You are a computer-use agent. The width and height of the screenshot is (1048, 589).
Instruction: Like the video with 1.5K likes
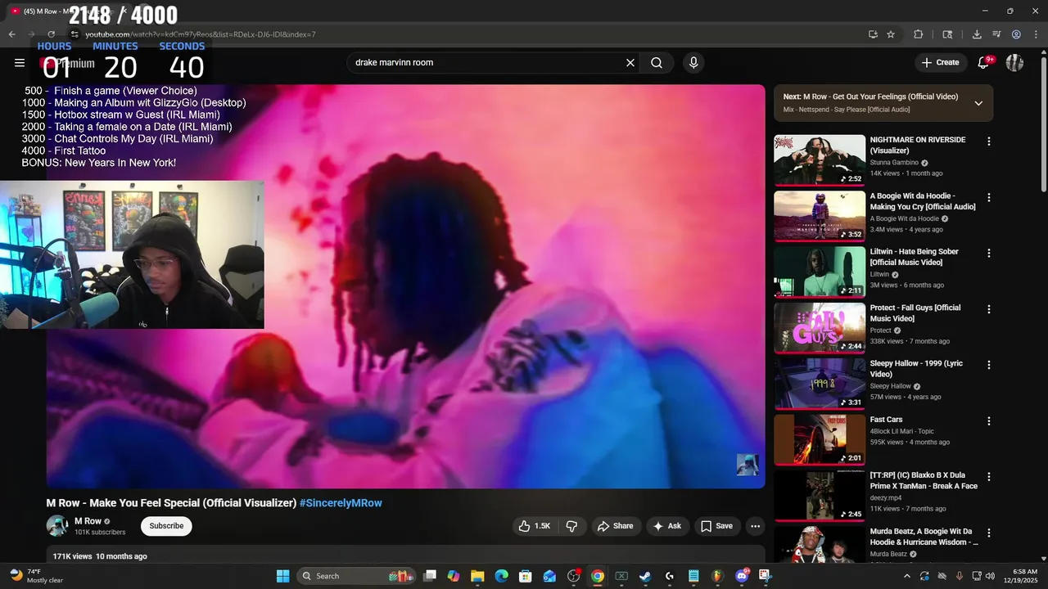(x=533, y=526)
